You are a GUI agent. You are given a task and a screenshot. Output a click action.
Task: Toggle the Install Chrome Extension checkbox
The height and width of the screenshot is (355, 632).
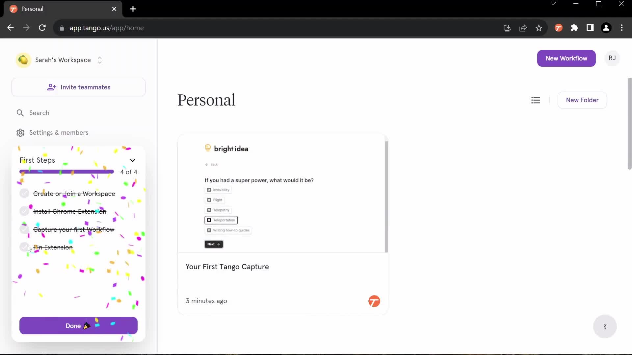(24, 212)
